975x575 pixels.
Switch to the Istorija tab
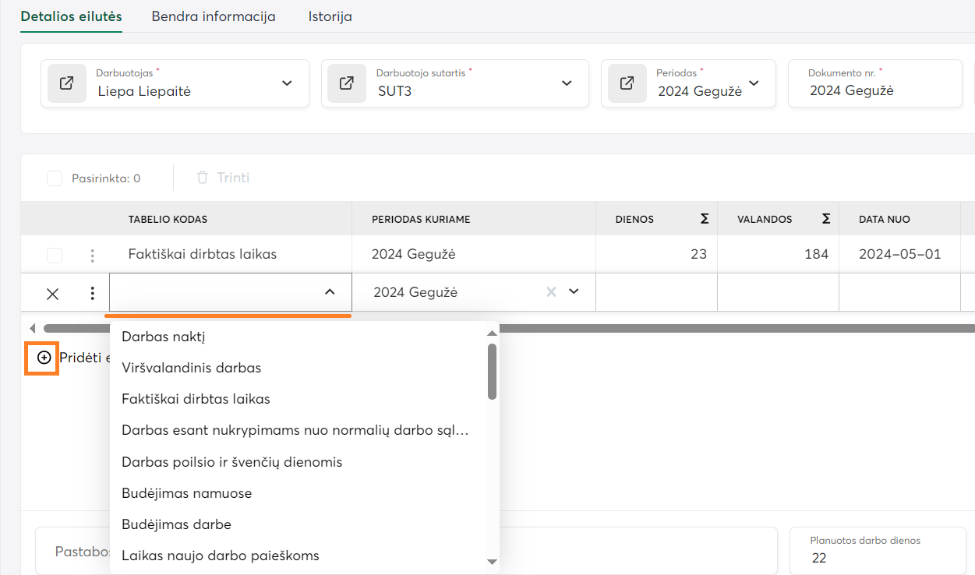pyautogui.click(x=330, y=16)
